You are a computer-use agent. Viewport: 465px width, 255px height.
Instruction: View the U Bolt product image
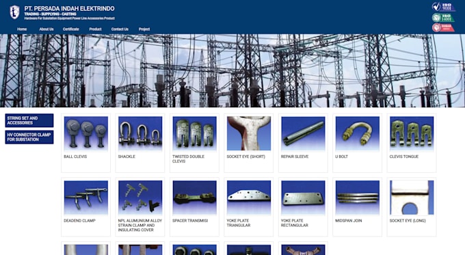(x=358, y=133)
